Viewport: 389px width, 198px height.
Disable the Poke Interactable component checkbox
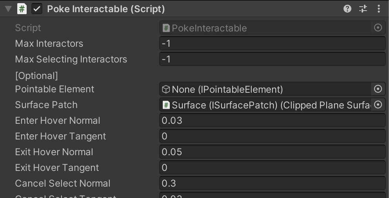pyautogui.click(x=37, y=9)
